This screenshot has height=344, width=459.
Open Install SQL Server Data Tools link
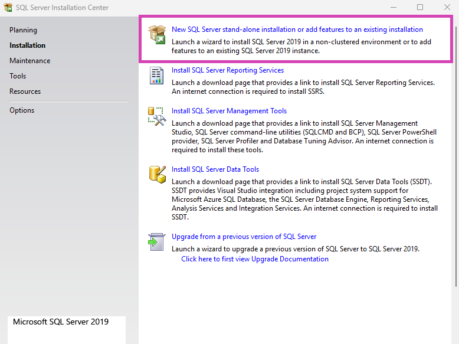(215, 169)
